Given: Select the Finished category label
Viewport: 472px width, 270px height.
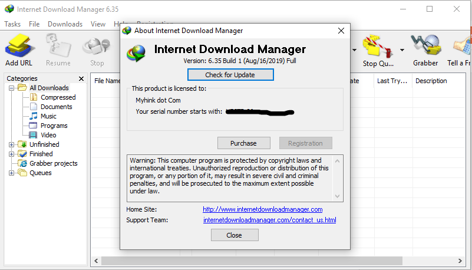Looking at the screenshot, I should (41, 154).
